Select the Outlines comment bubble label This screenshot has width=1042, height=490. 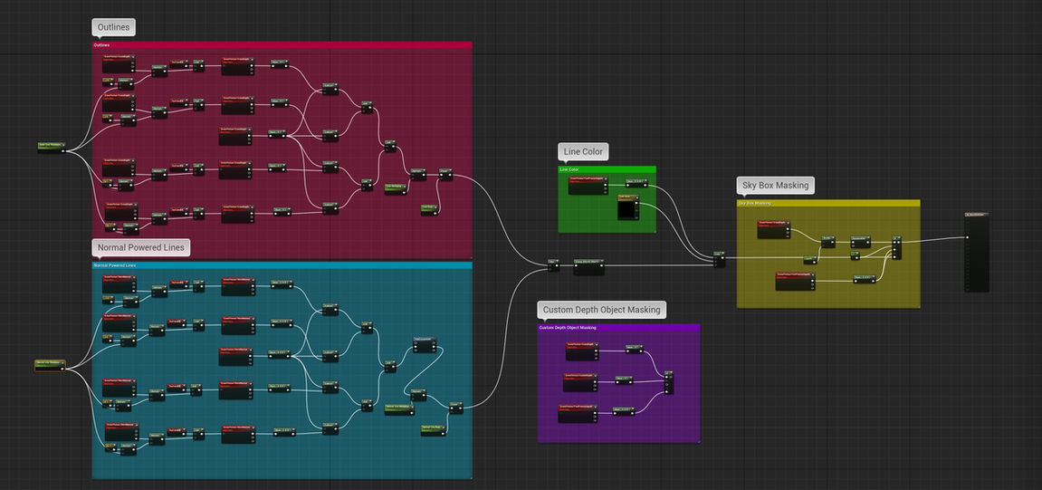coord(114,27)
